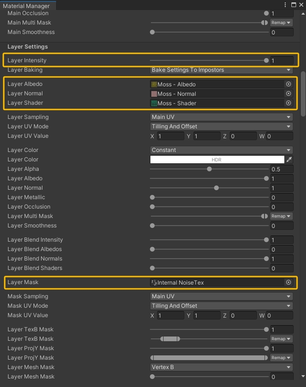Image resolution: width=306 pixels, height=387 pixels.
Task: Open the Layer UV Mode dropdown
Action: coord(221,126)
